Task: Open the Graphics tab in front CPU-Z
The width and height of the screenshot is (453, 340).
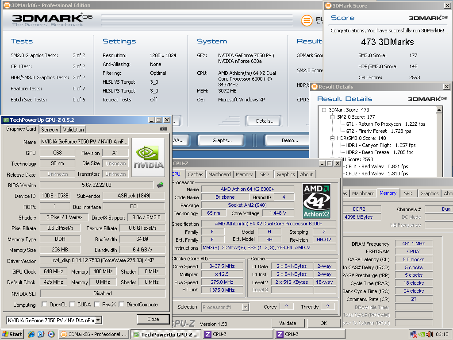Action: coord(286,174)
